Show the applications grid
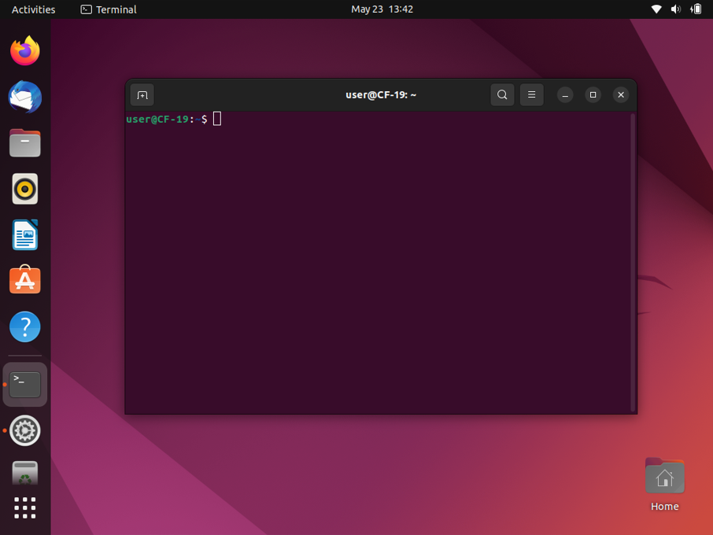 [x=25, y=507]
